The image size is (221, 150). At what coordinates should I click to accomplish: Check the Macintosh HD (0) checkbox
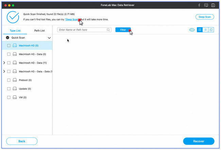click(9, 45)
